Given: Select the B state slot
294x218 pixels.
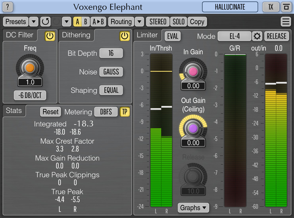Looking at the screenshot, I should [x=86, y=22].
